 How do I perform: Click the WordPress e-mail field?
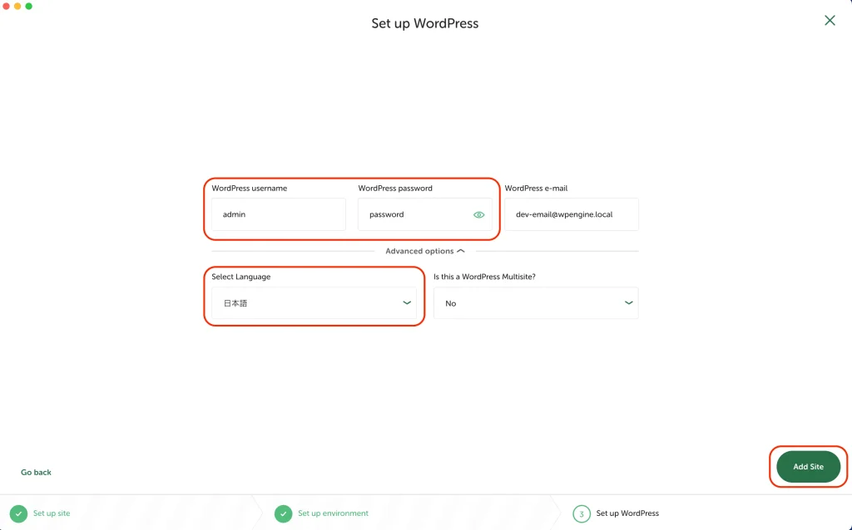coord(571,214)
